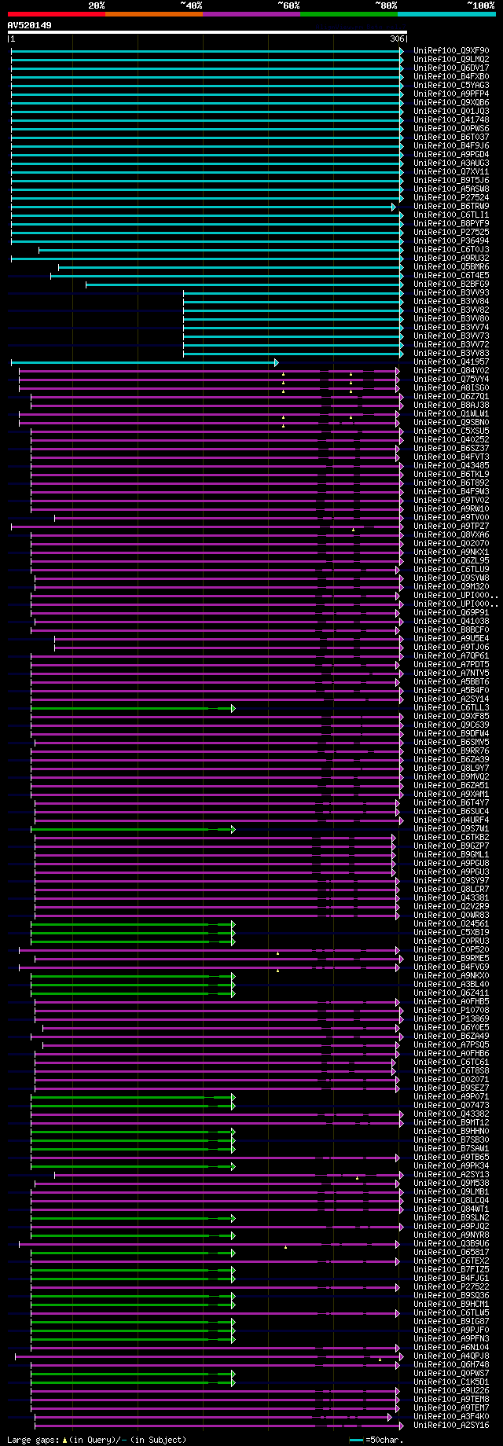Select the UniRef100_Q9S7W1 label
This screenshot has width=503, height=1446.
coord(451,828)
